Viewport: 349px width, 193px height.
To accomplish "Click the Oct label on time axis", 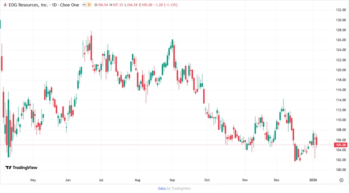I will 207,180.
